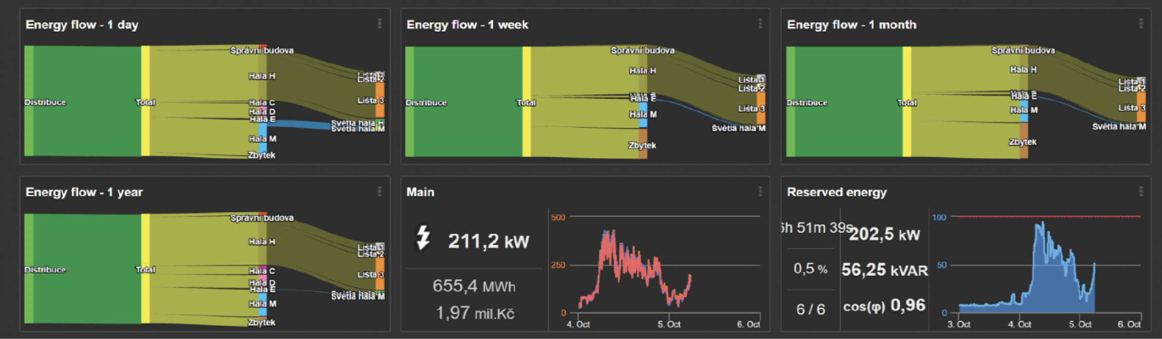Click the lightning bolt power icon
Image resolution: width=1162 pixels, height=339 pixels.
(423, 238)
